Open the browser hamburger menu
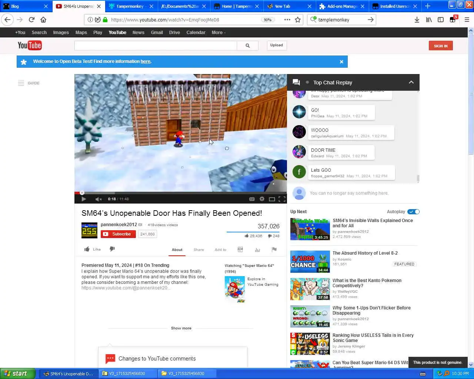This screenshot has height=379, width=474. (x=467, y=20)
